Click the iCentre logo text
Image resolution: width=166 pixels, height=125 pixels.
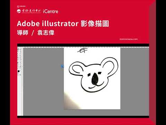point(50,11)
